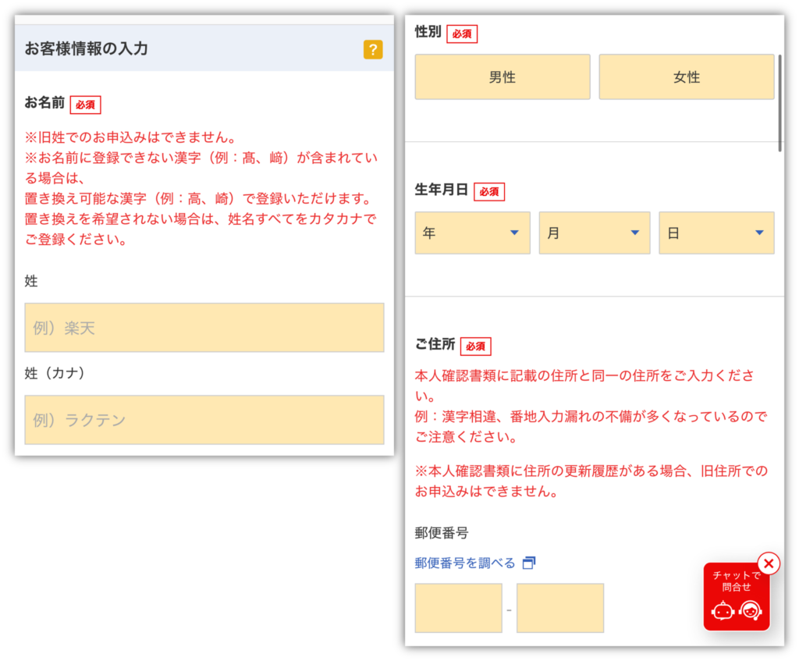Click the yellow question mark help icon
Viewport: 799px width, 661px height.
click(373, 50)
